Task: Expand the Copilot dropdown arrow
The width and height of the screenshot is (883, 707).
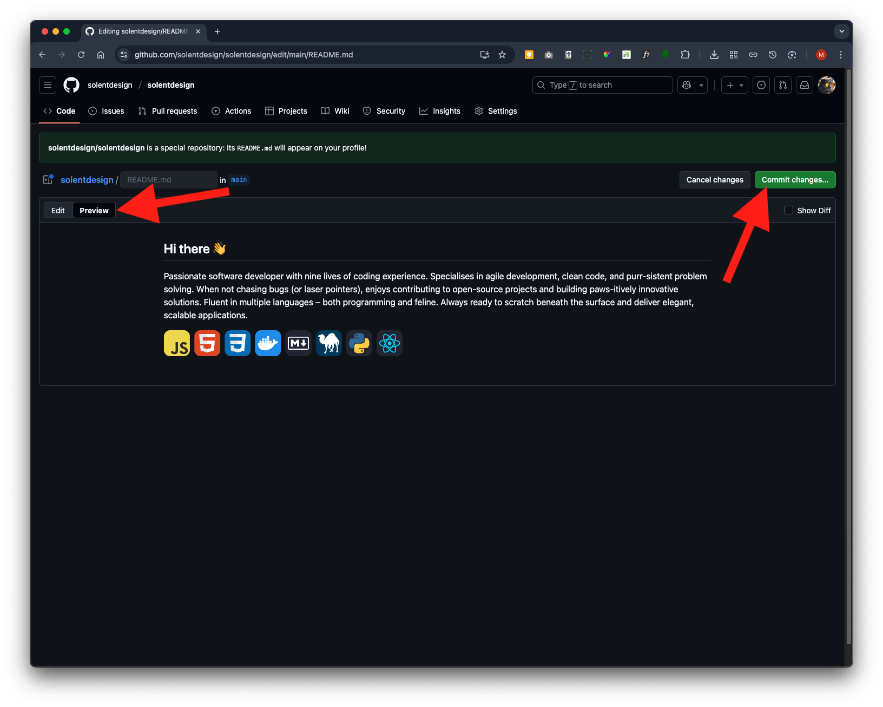Action: [701, 85]
